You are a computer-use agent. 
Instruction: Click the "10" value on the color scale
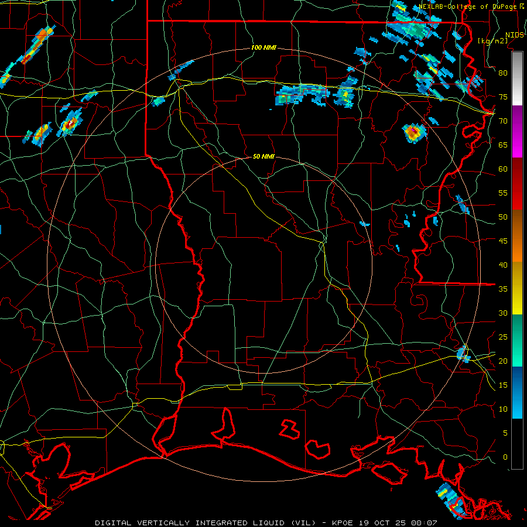pos(503,409)
